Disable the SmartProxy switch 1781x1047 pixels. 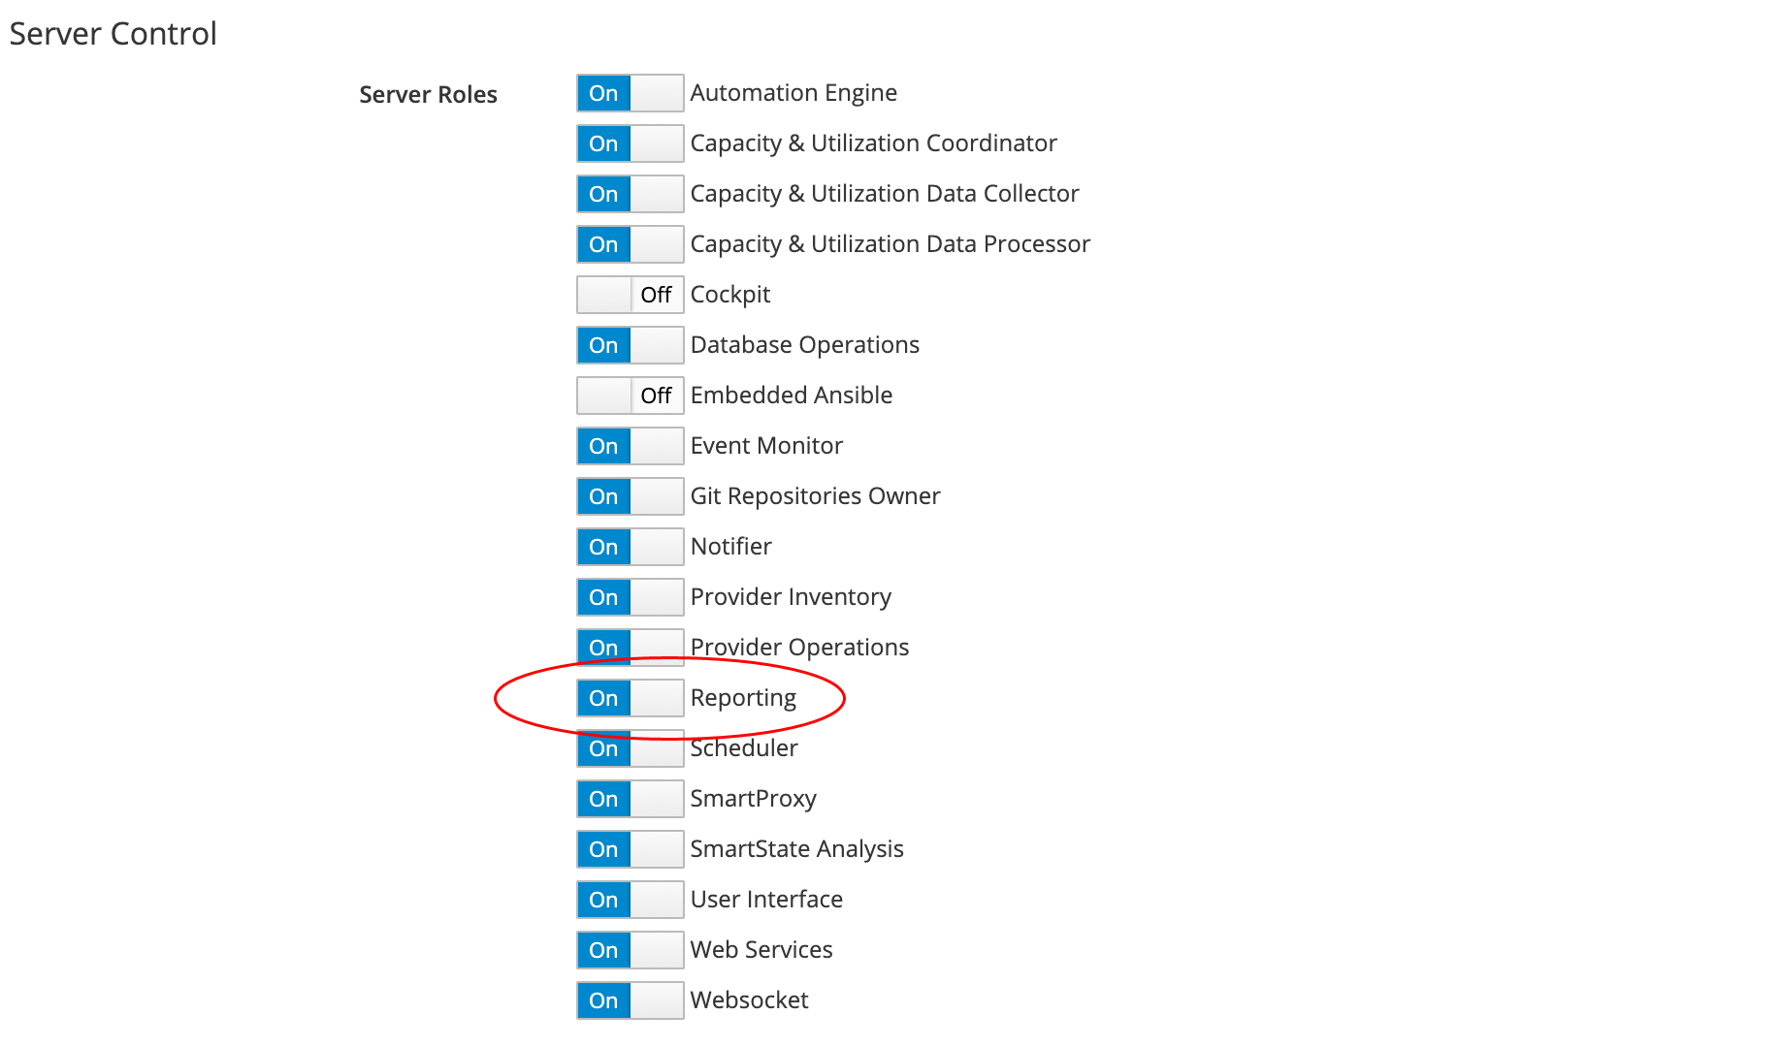pos(630,799)
